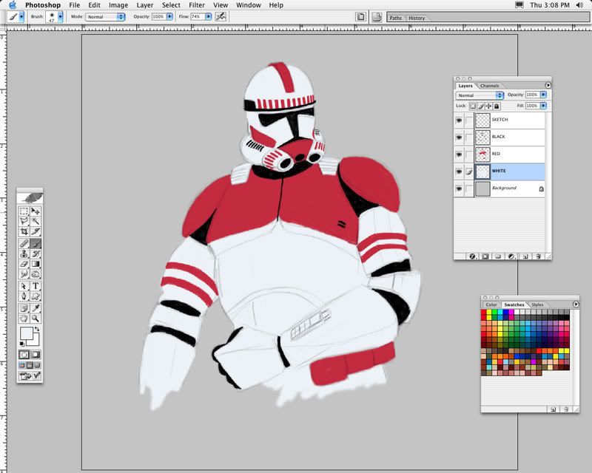Hide the WHITE layer
592x473 pixels.
point(459,171)
